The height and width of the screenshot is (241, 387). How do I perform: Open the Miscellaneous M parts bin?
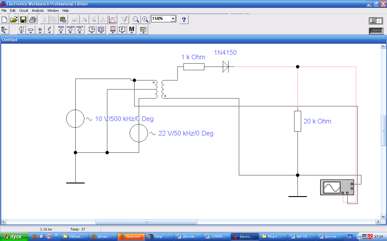coord(132,30)
